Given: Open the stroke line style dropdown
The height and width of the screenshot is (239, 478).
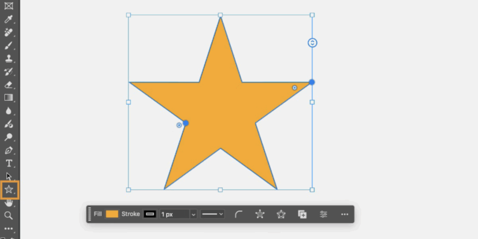Looking at the screenshot, I should coord(212,214).
